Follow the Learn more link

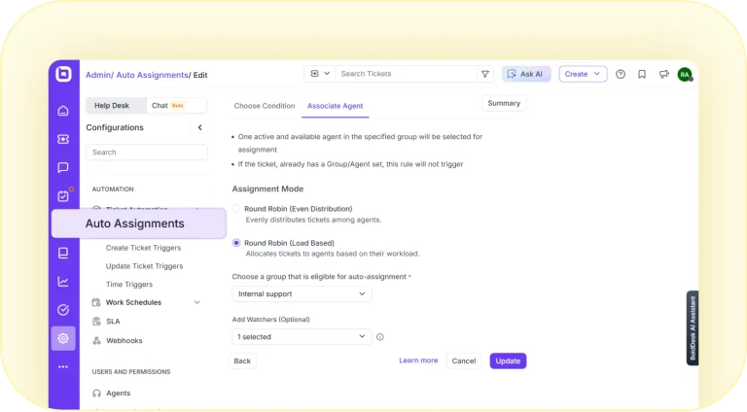pos(418,360)
